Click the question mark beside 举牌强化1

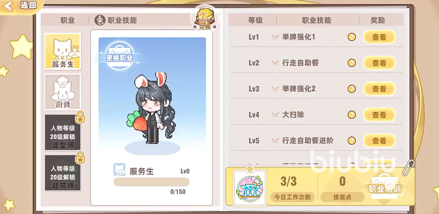coord(352,37)
